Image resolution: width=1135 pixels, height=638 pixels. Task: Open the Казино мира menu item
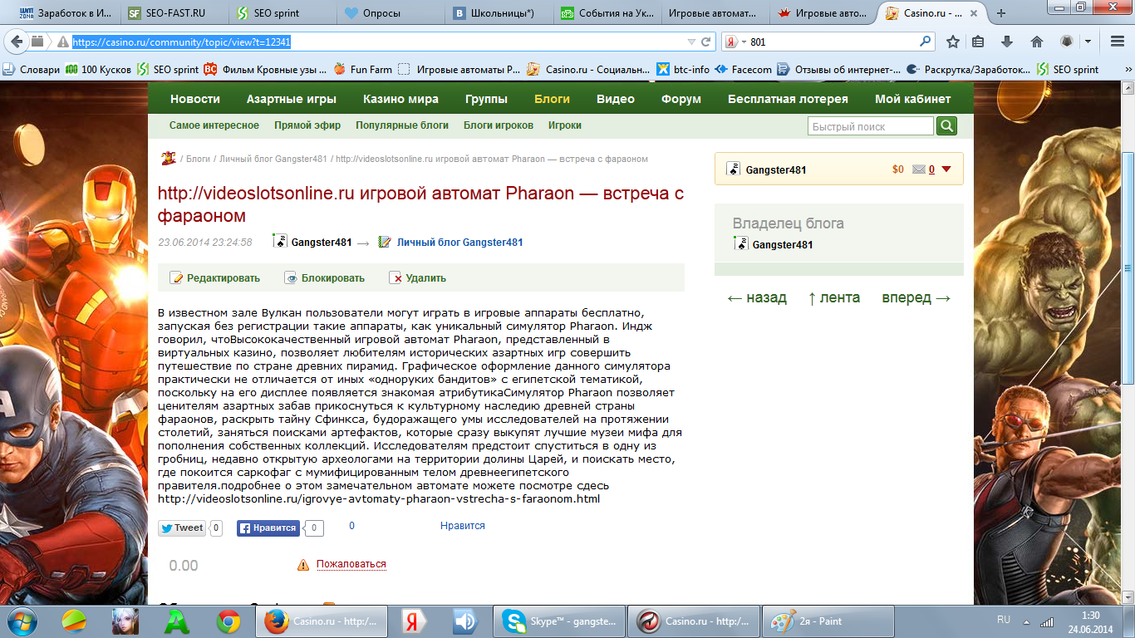[x=400, y=99]
